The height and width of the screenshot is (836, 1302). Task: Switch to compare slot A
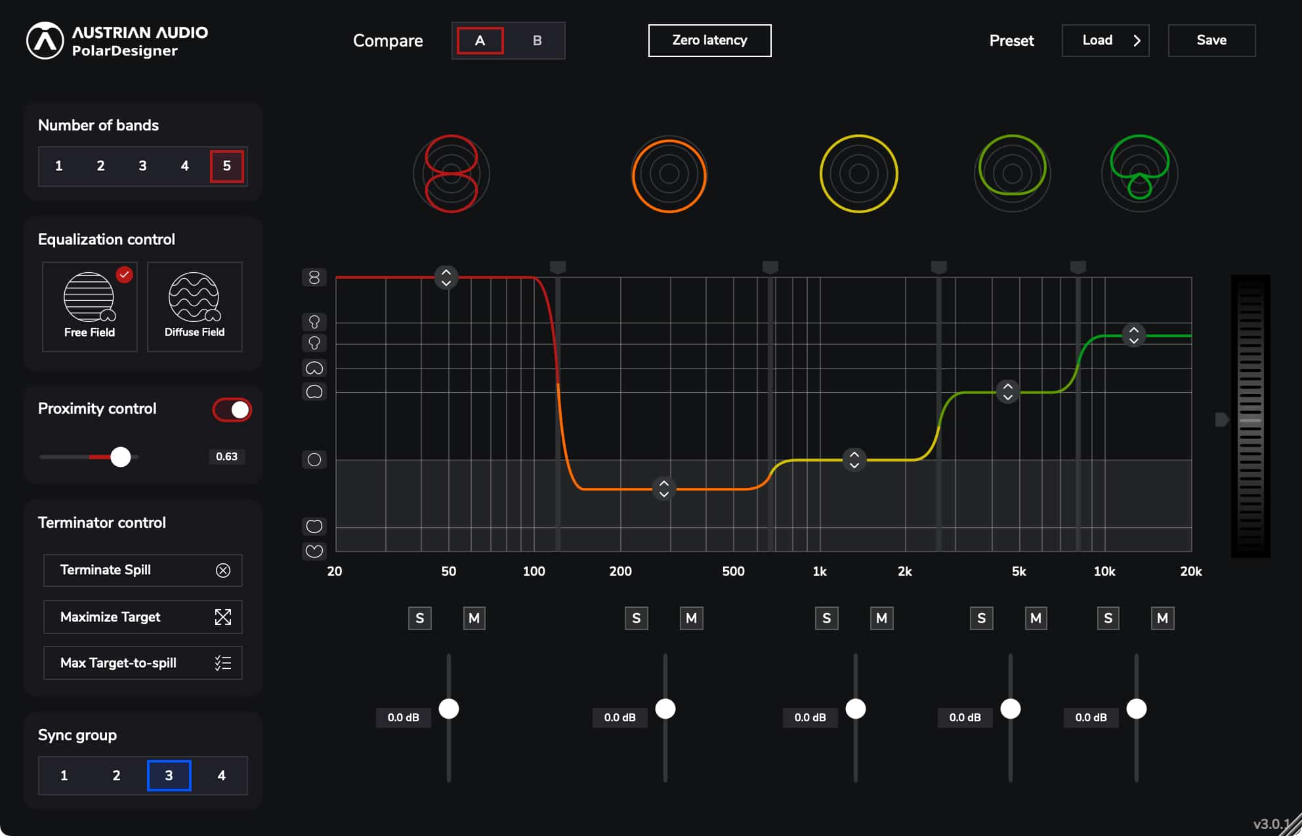tap(480, 41)
